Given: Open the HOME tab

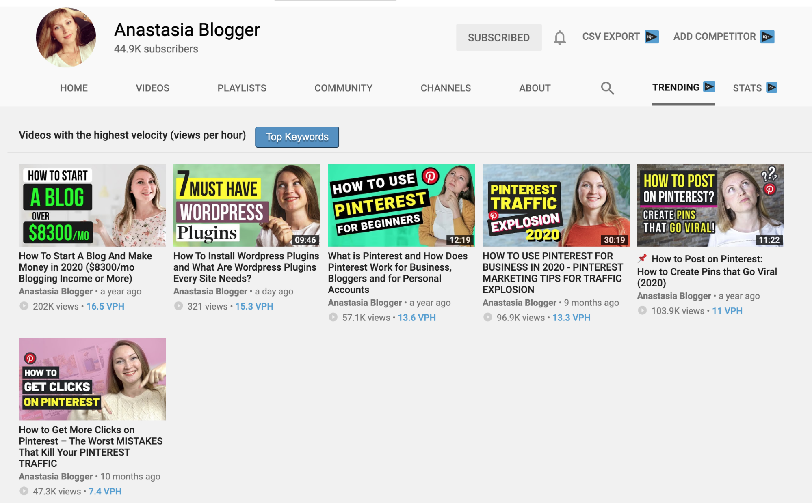Looking at the screenshot, I should [x=74, y=88].
